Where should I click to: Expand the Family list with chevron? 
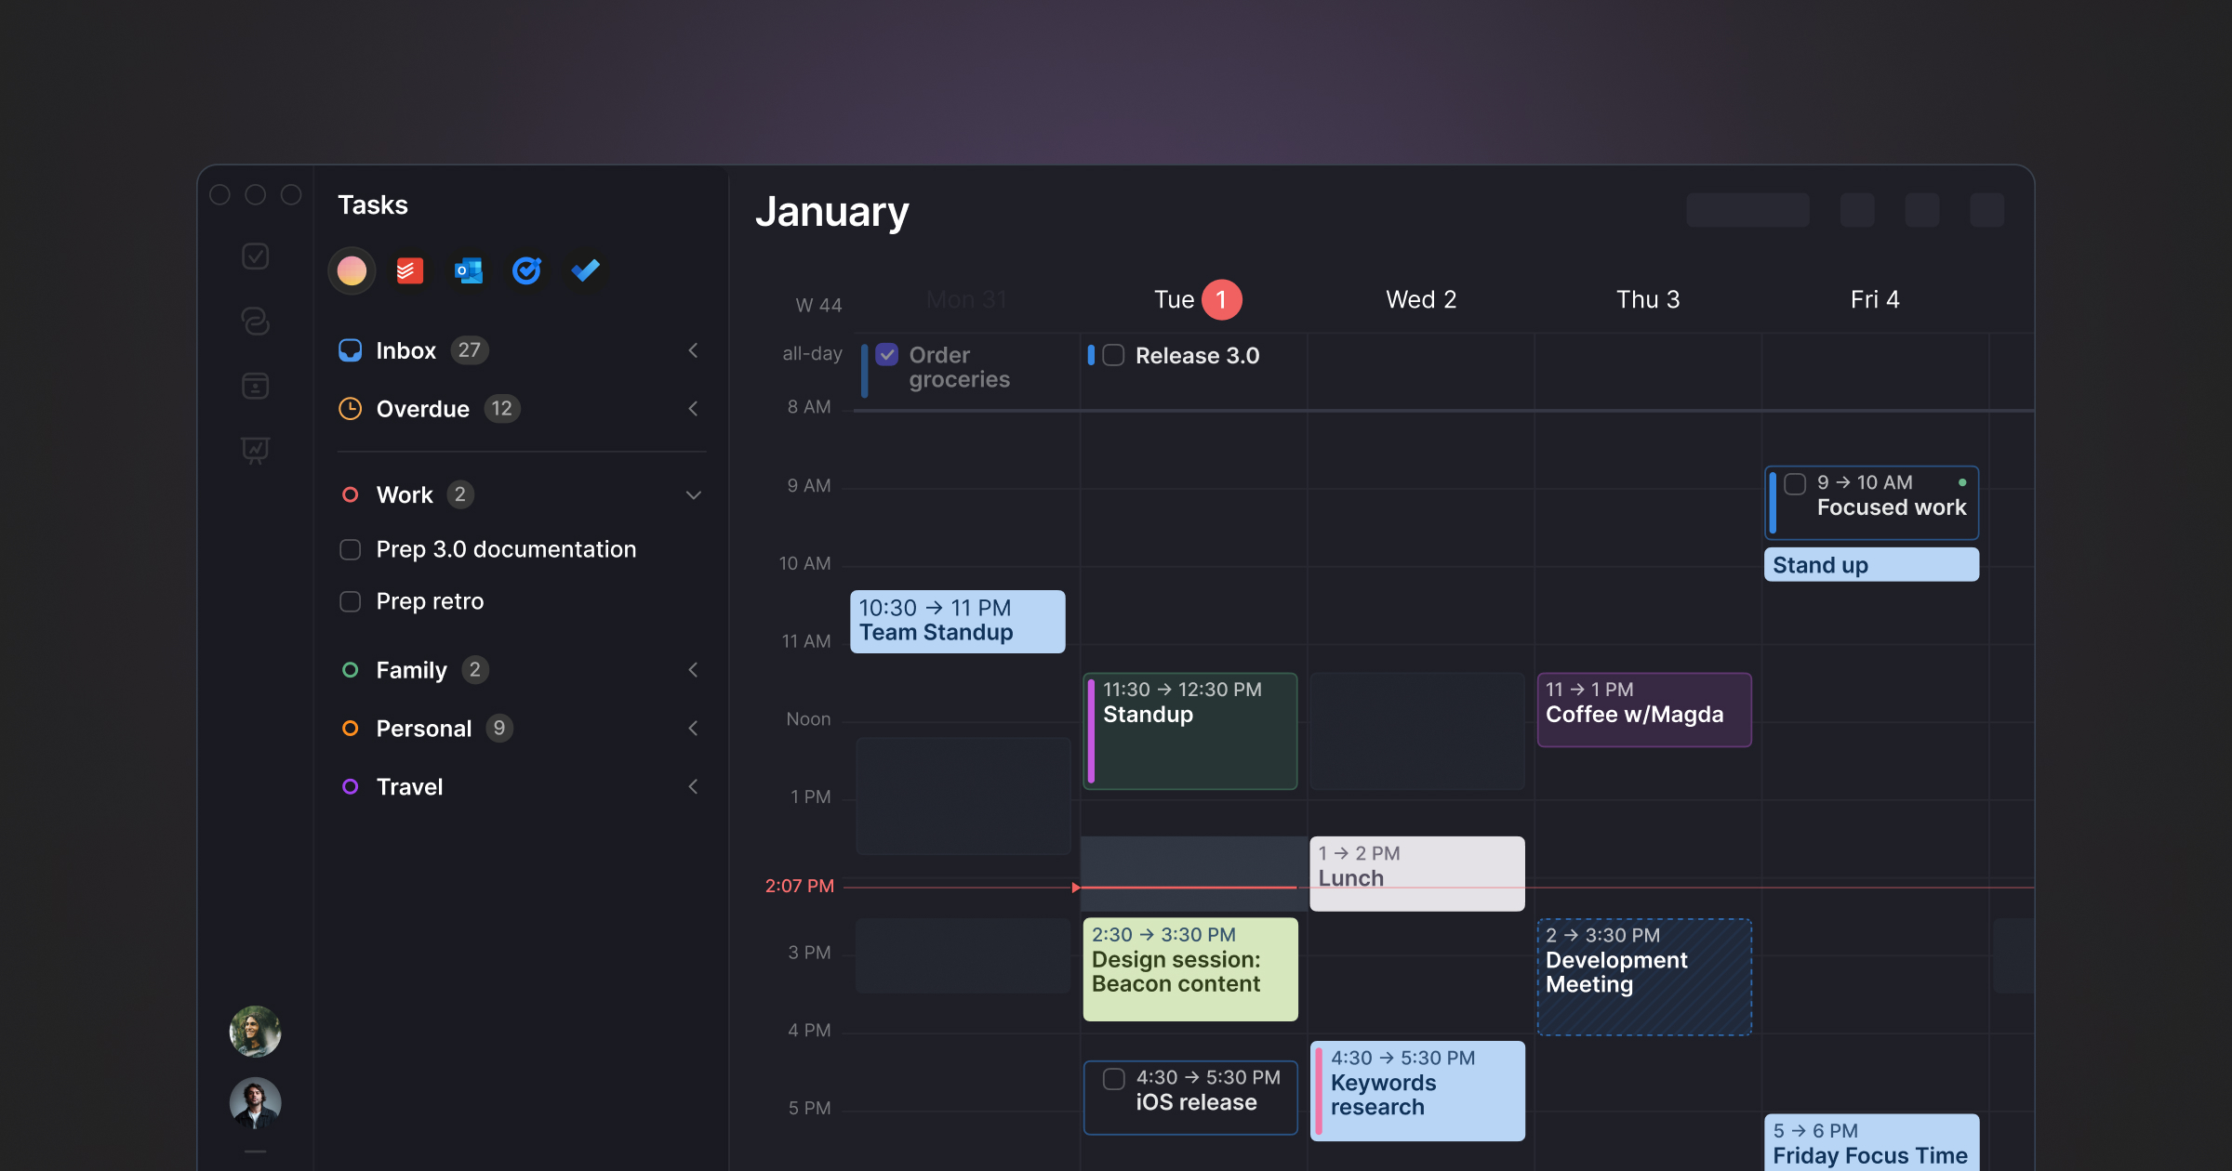click(x=691, y=669)
